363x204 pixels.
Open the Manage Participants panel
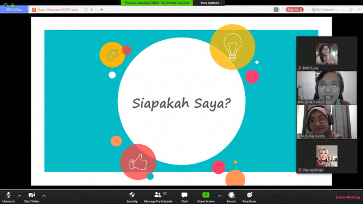[158, 197]
